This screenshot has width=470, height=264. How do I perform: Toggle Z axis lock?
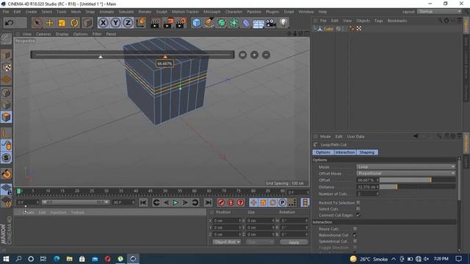(x=128, y=23)
